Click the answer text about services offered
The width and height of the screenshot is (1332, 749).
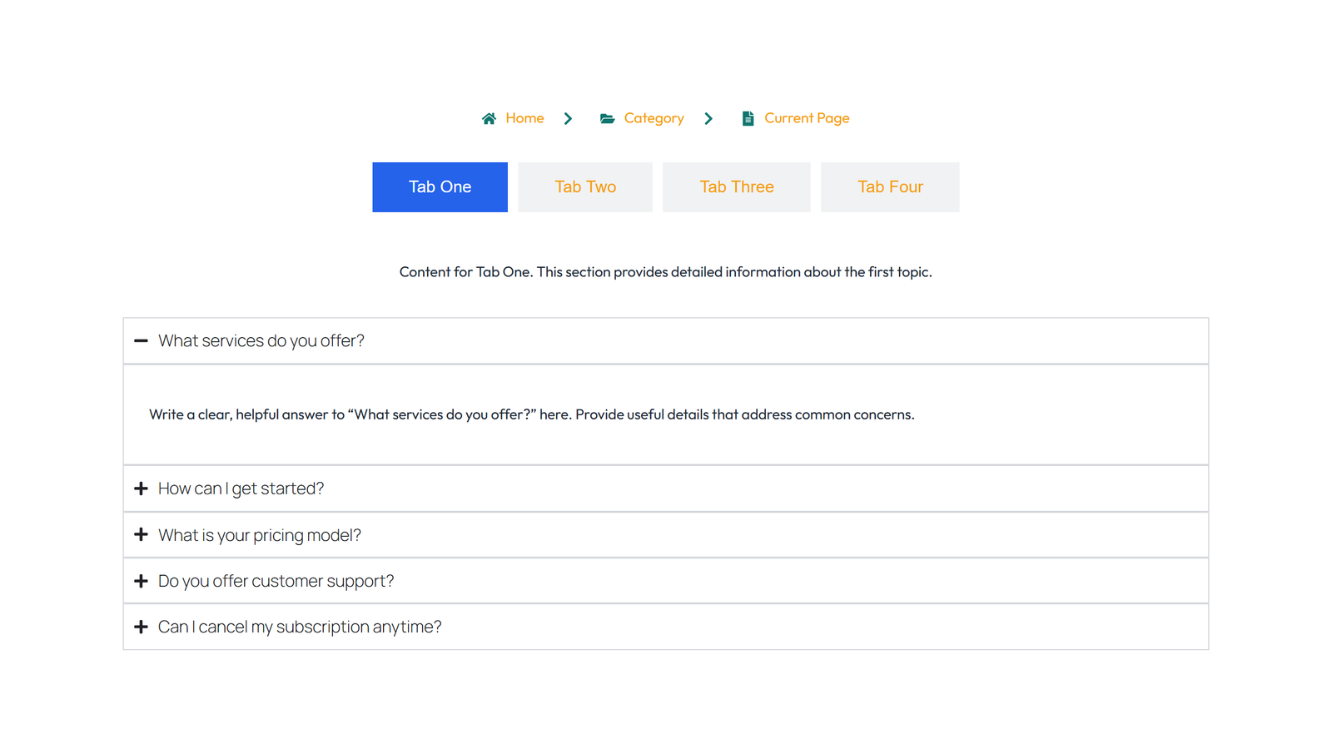(531, 414)
